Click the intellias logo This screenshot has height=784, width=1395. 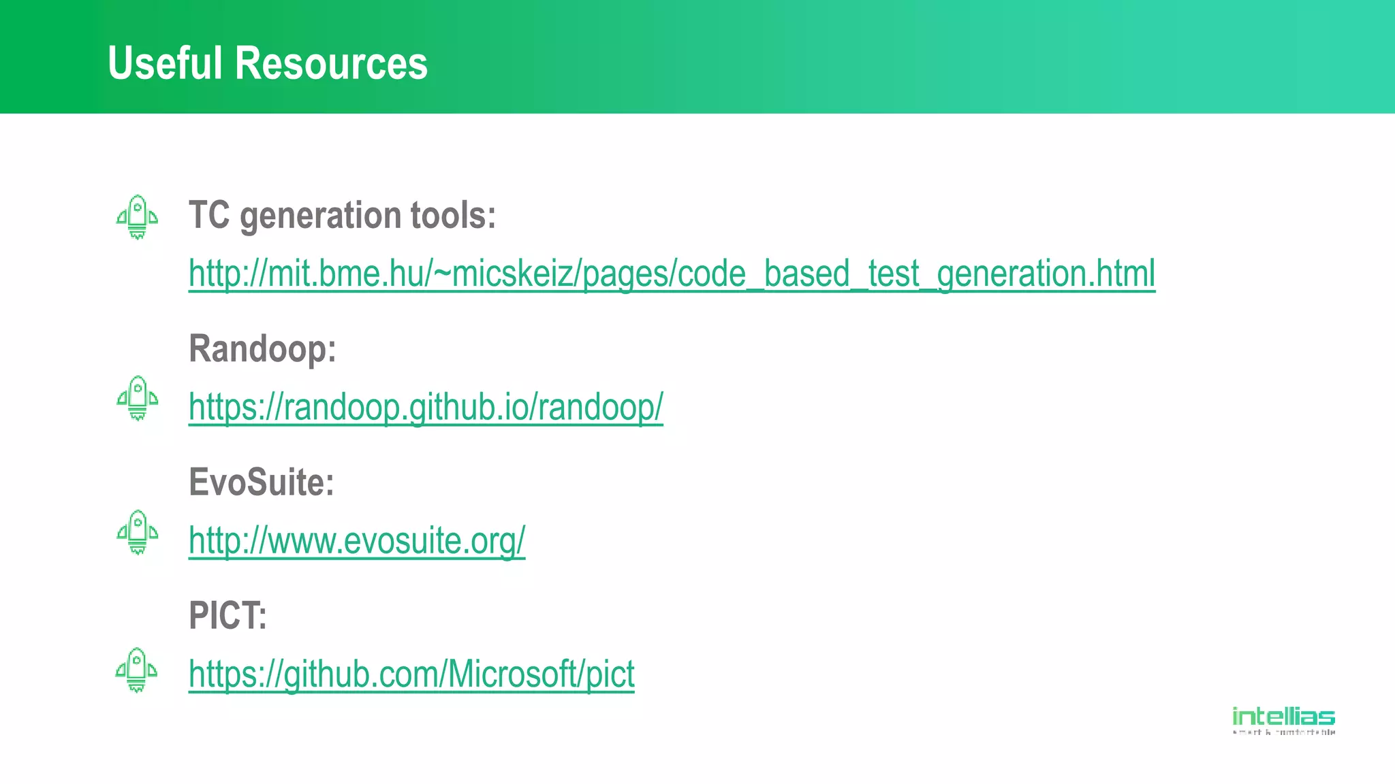[x=1283, y=717]
